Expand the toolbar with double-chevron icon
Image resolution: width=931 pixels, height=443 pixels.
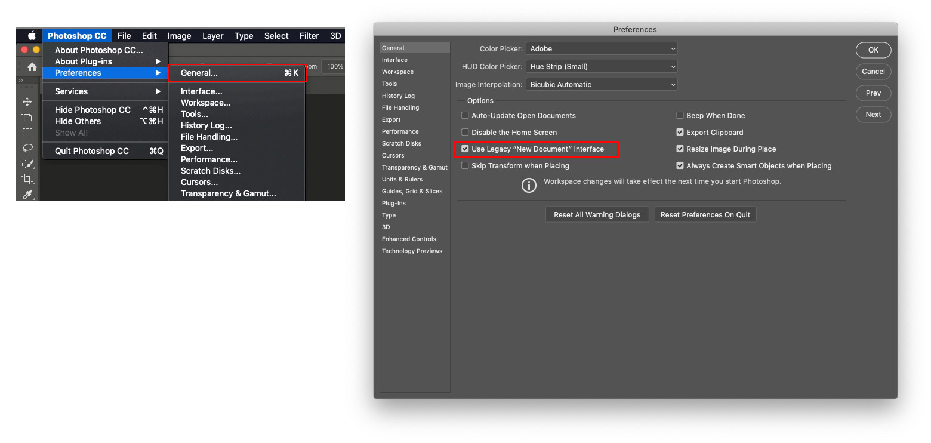21,80
